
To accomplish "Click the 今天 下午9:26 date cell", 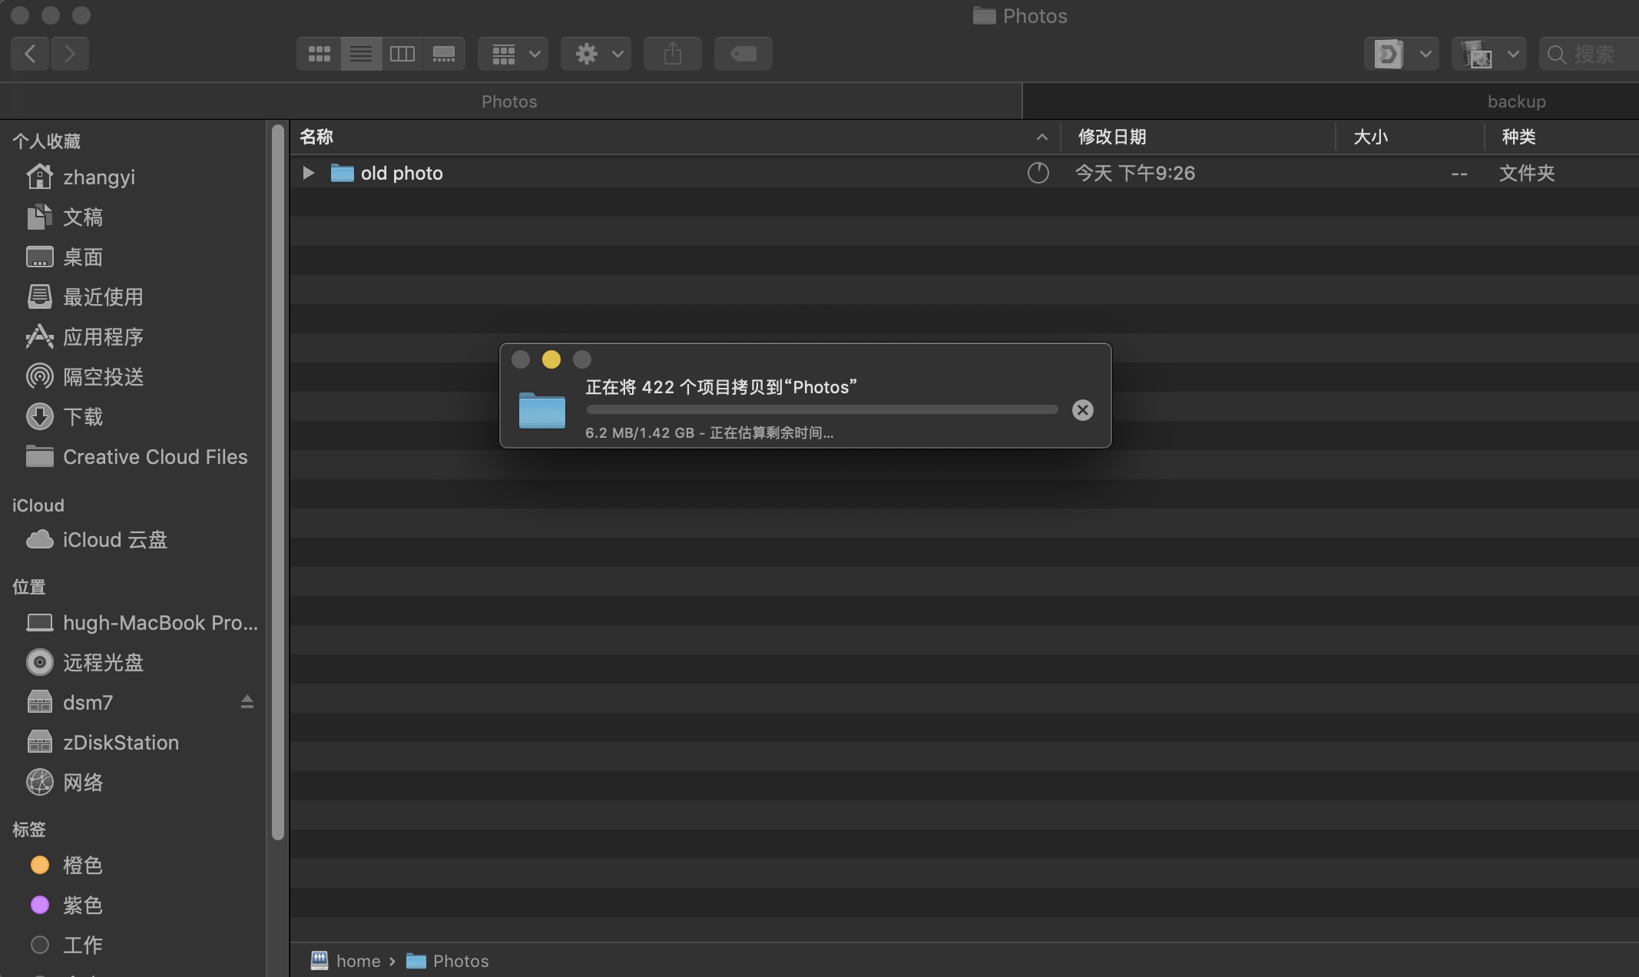I will (1135, 173).
